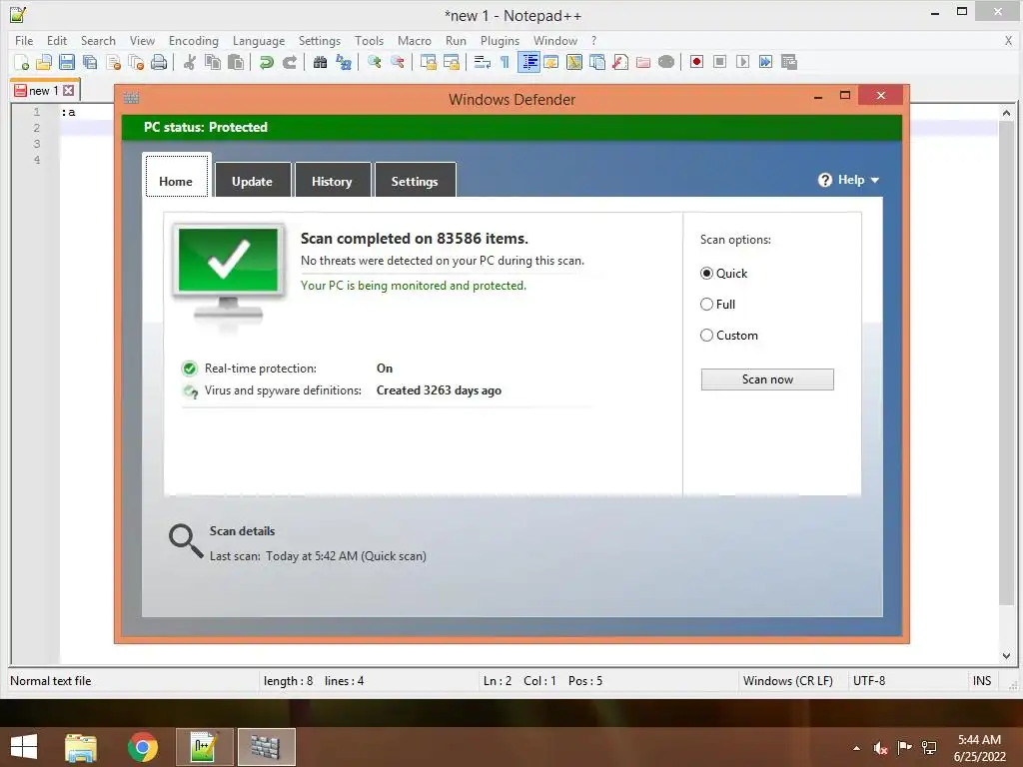Zoom out with the magnifier icon
Image resolution: width=1023 pixels, height=767 pixels.
click(397, 62)
